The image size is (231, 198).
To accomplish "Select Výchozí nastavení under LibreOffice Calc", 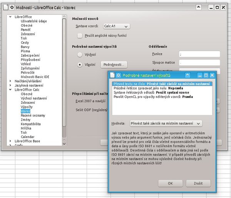I will (34, 98).
